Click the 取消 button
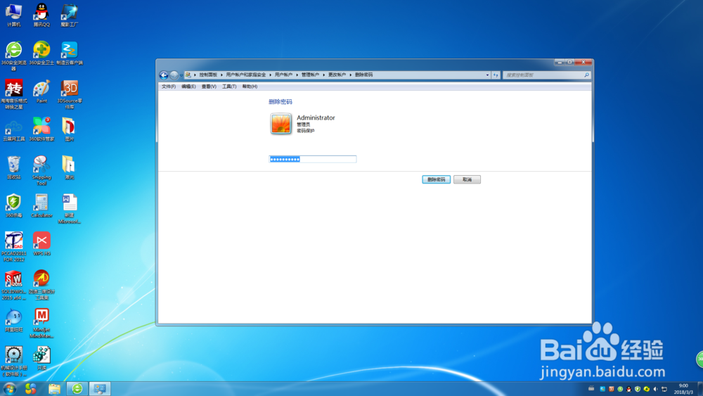This screenshot has height=396, width=703. click(467, 179)
